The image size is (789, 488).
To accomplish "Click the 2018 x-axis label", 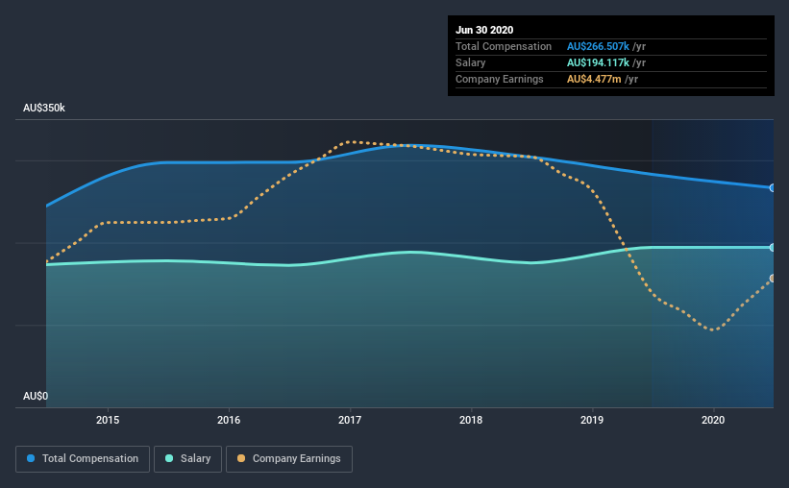I will (x=471, y=420).
